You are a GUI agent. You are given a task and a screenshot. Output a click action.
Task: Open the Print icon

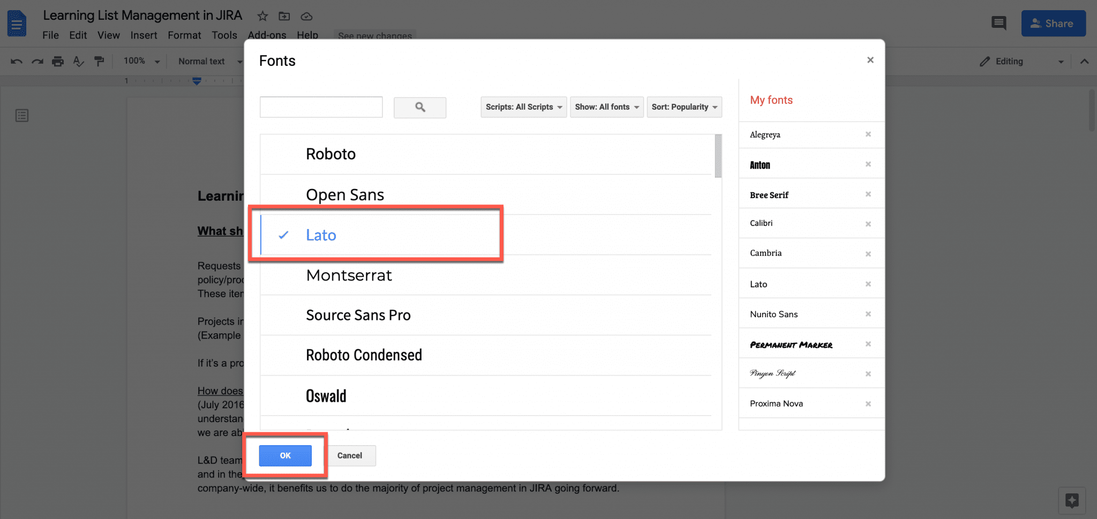(x=57, y=61)
